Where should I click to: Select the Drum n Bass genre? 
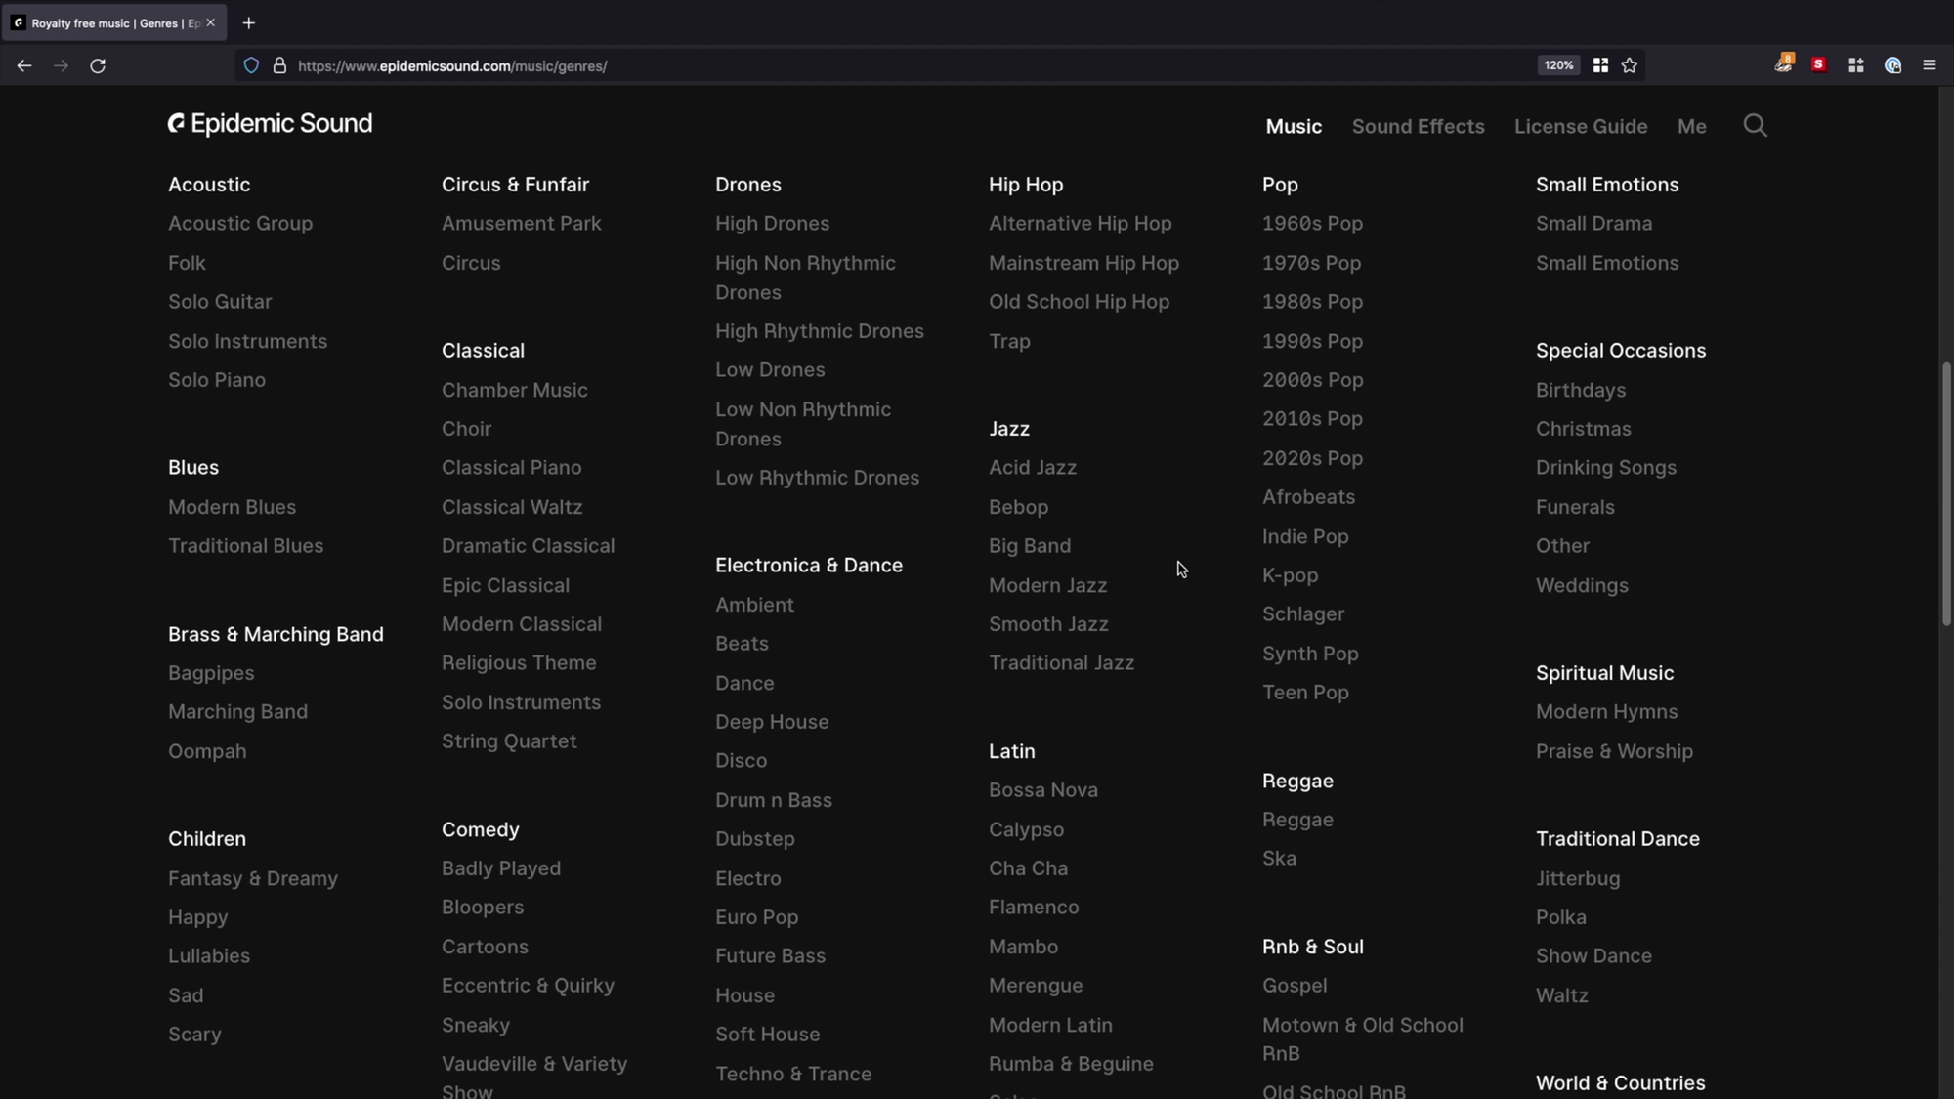coord(774,800)
